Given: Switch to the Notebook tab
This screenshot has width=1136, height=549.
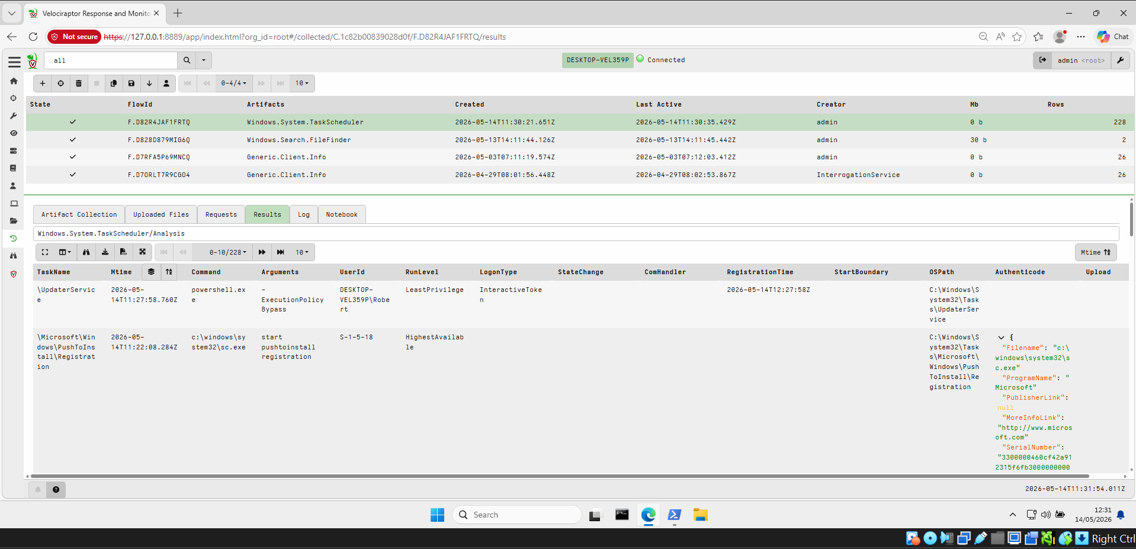Looking at the screenshot, I should tap(342, 214).
